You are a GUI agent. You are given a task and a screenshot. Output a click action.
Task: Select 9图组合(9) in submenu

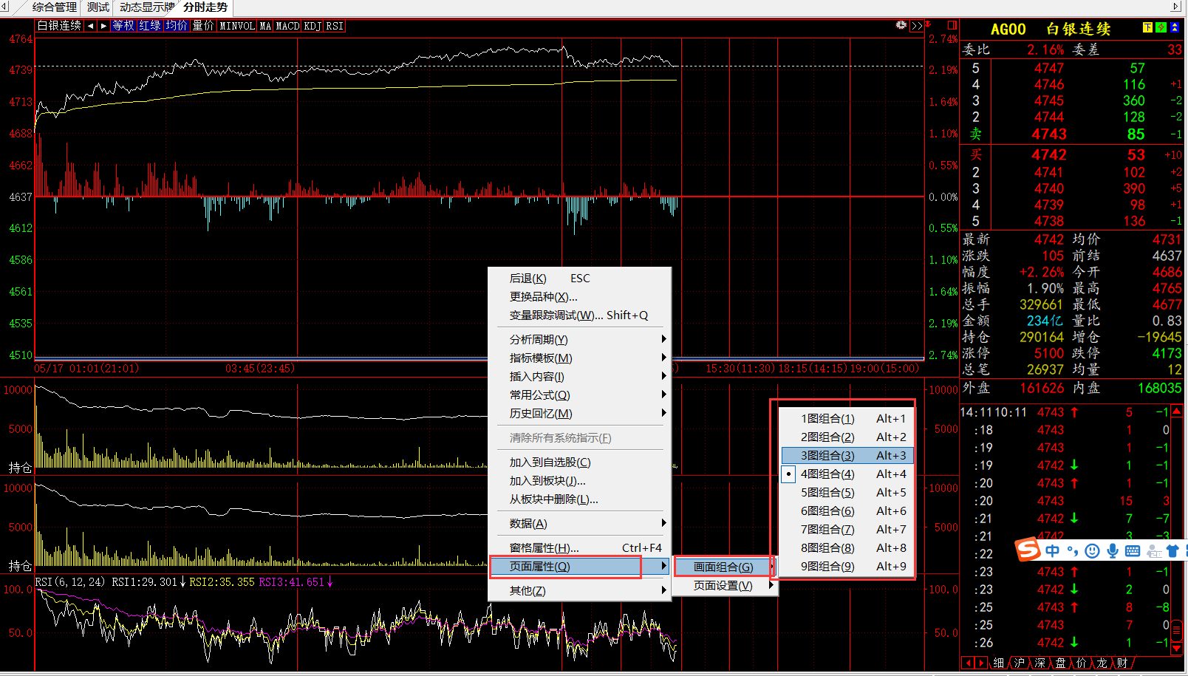[x=847, y=566]
